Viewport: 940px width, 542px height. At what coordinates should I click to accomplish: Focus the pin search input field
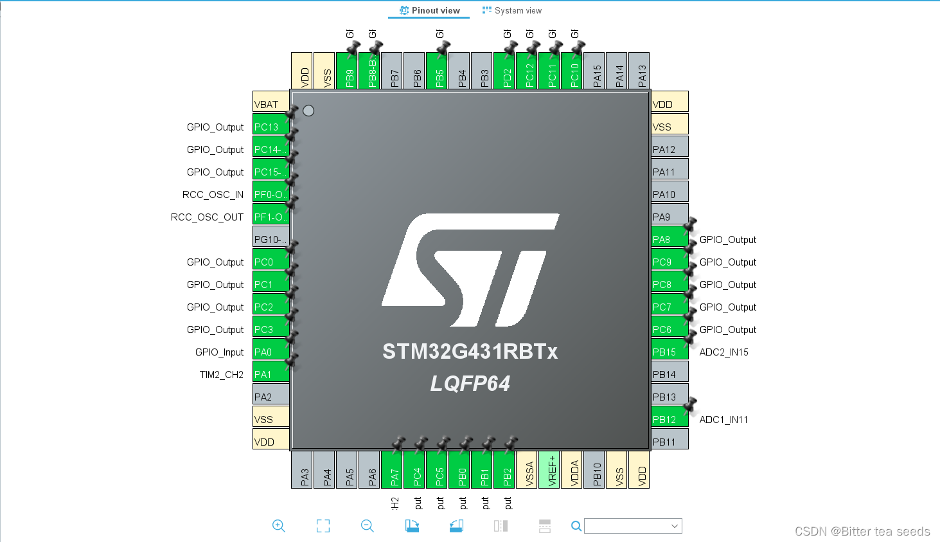click(633, 526)
